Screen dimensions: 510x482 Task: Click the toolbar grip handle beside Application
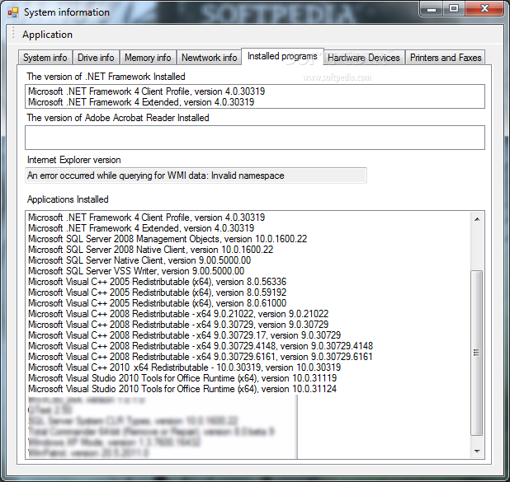(13, 34)
